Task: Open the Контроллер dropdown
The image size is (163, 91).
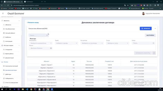Action: coord(92,43)
